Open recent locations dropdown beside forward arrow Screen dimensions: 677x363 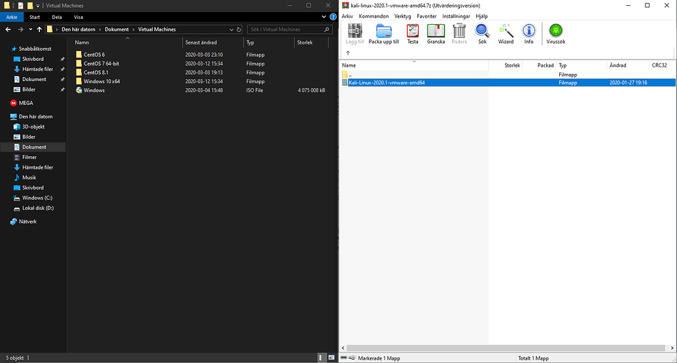pos(31,29)
